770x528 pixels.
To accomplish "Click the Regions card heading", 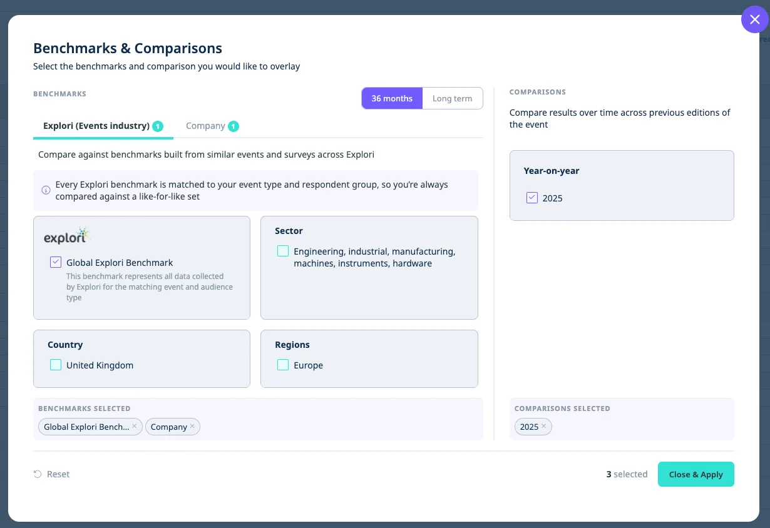I will click(x=292, y=345).
